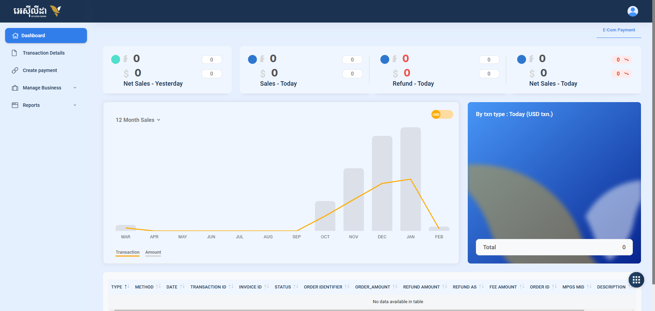The image size is (655, 311).
Task: Click the Manage Business briefcase icon
Action: (15, 88)
